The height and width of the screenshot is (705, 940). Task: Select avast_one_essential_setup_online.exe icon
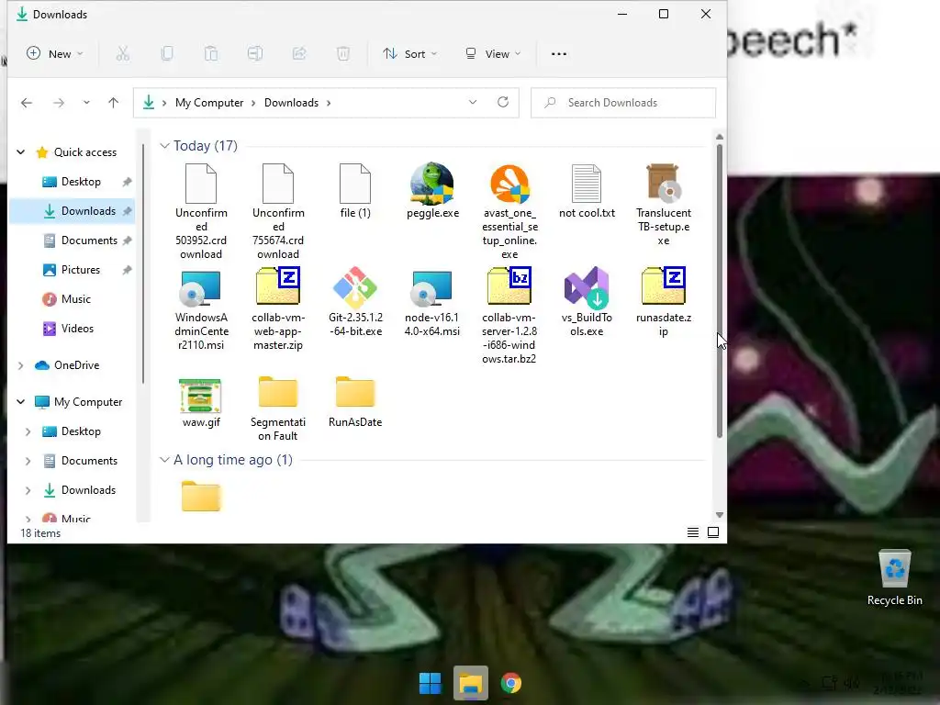click(x=509, y=212)
